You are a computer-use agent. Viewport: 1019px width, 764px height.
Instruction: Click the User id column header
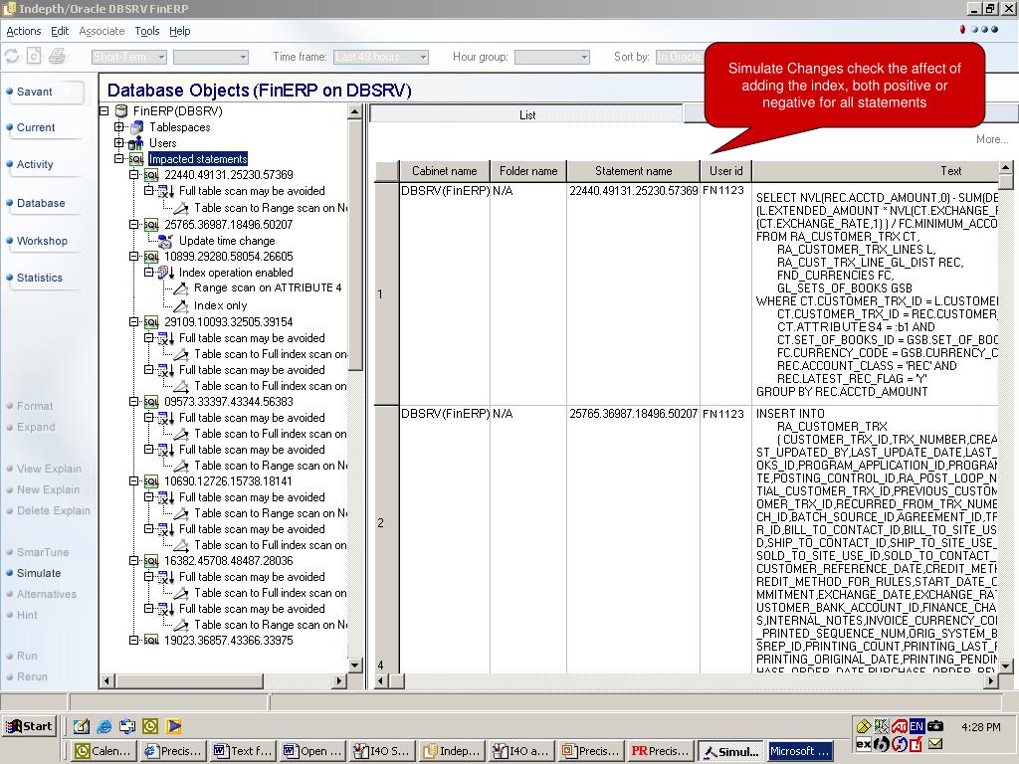click(725, 171)
